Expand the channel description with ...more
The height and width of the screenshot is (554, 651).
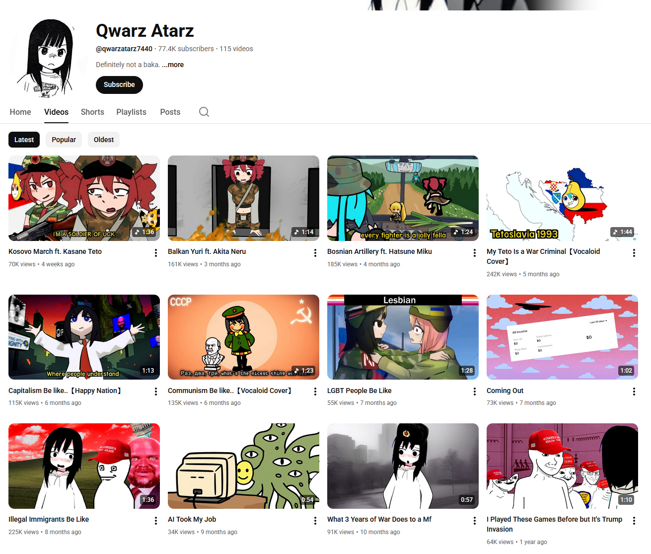click(x=173, y=65)
